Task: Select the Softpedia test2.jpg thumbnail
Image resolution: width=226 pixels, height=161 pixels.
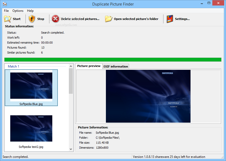Action: tap(31, 128)
